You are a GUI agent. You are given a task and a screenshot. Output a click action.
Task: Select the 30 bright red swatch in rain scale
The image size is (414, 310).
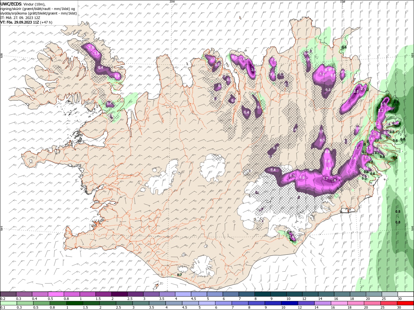pyautogui.click(x=405, y=303)
